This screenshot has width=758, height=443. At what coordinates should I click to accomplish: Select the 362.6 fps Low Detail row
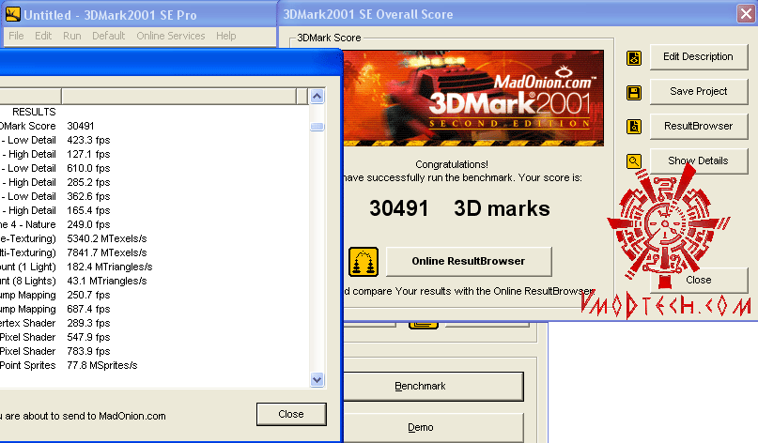pos(155,196)
